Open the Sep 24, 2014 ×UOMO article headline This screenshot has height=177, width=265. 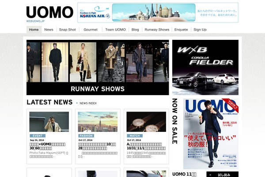[x=47, y=146]
